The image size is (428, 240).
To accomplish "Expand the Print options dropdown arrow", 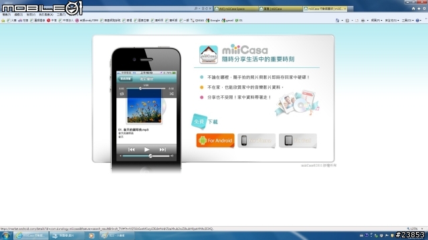I will click(x=368, y=21).
